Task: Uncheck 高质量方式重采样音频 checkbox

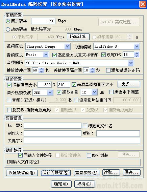Action: (54, 55)
